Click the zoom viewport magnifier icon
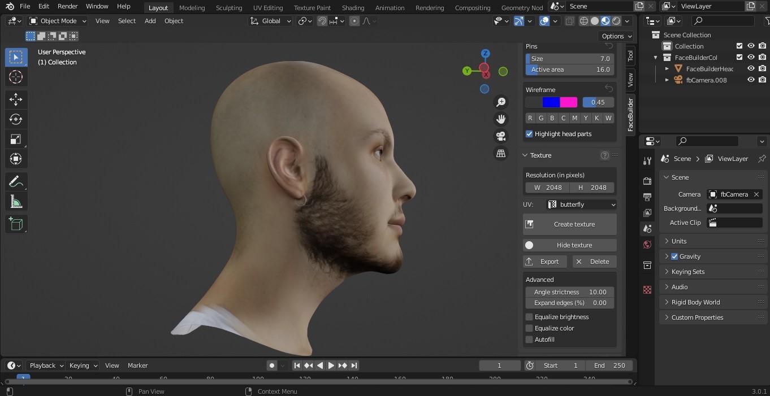The height and width of the screenshot is (396, 770). tap(501, 102)
